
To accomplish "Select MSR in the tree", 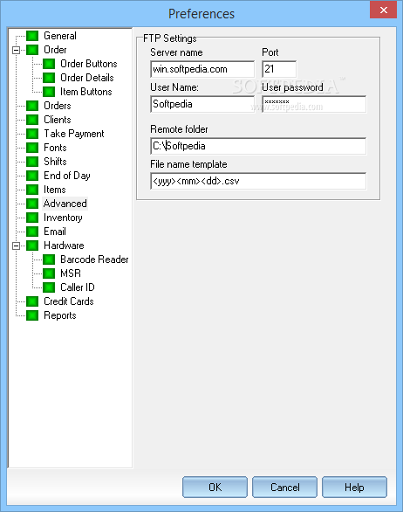I will pos(71,273).
